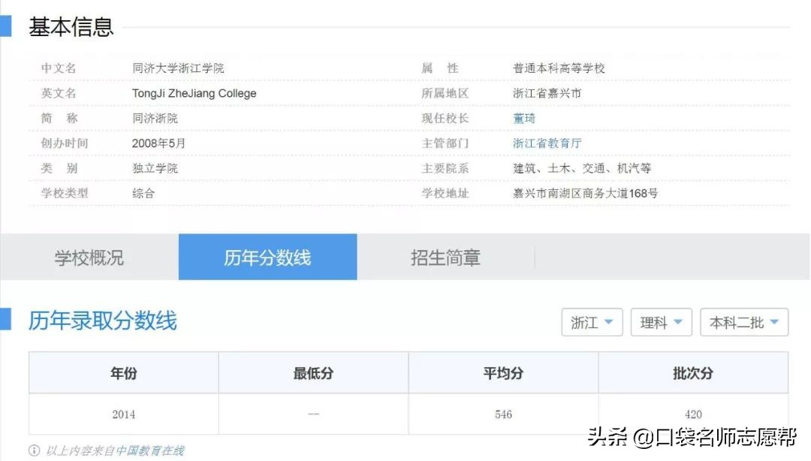Screen dimensions: 811x461
Task: Click the 最低分 column header
Action: 312,372
